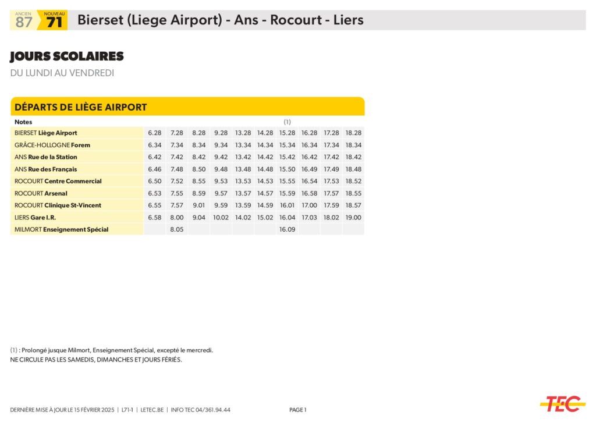Screen dimensions: 596x422
Task: Click the TEC logo
Action: (x=562, y=403)
